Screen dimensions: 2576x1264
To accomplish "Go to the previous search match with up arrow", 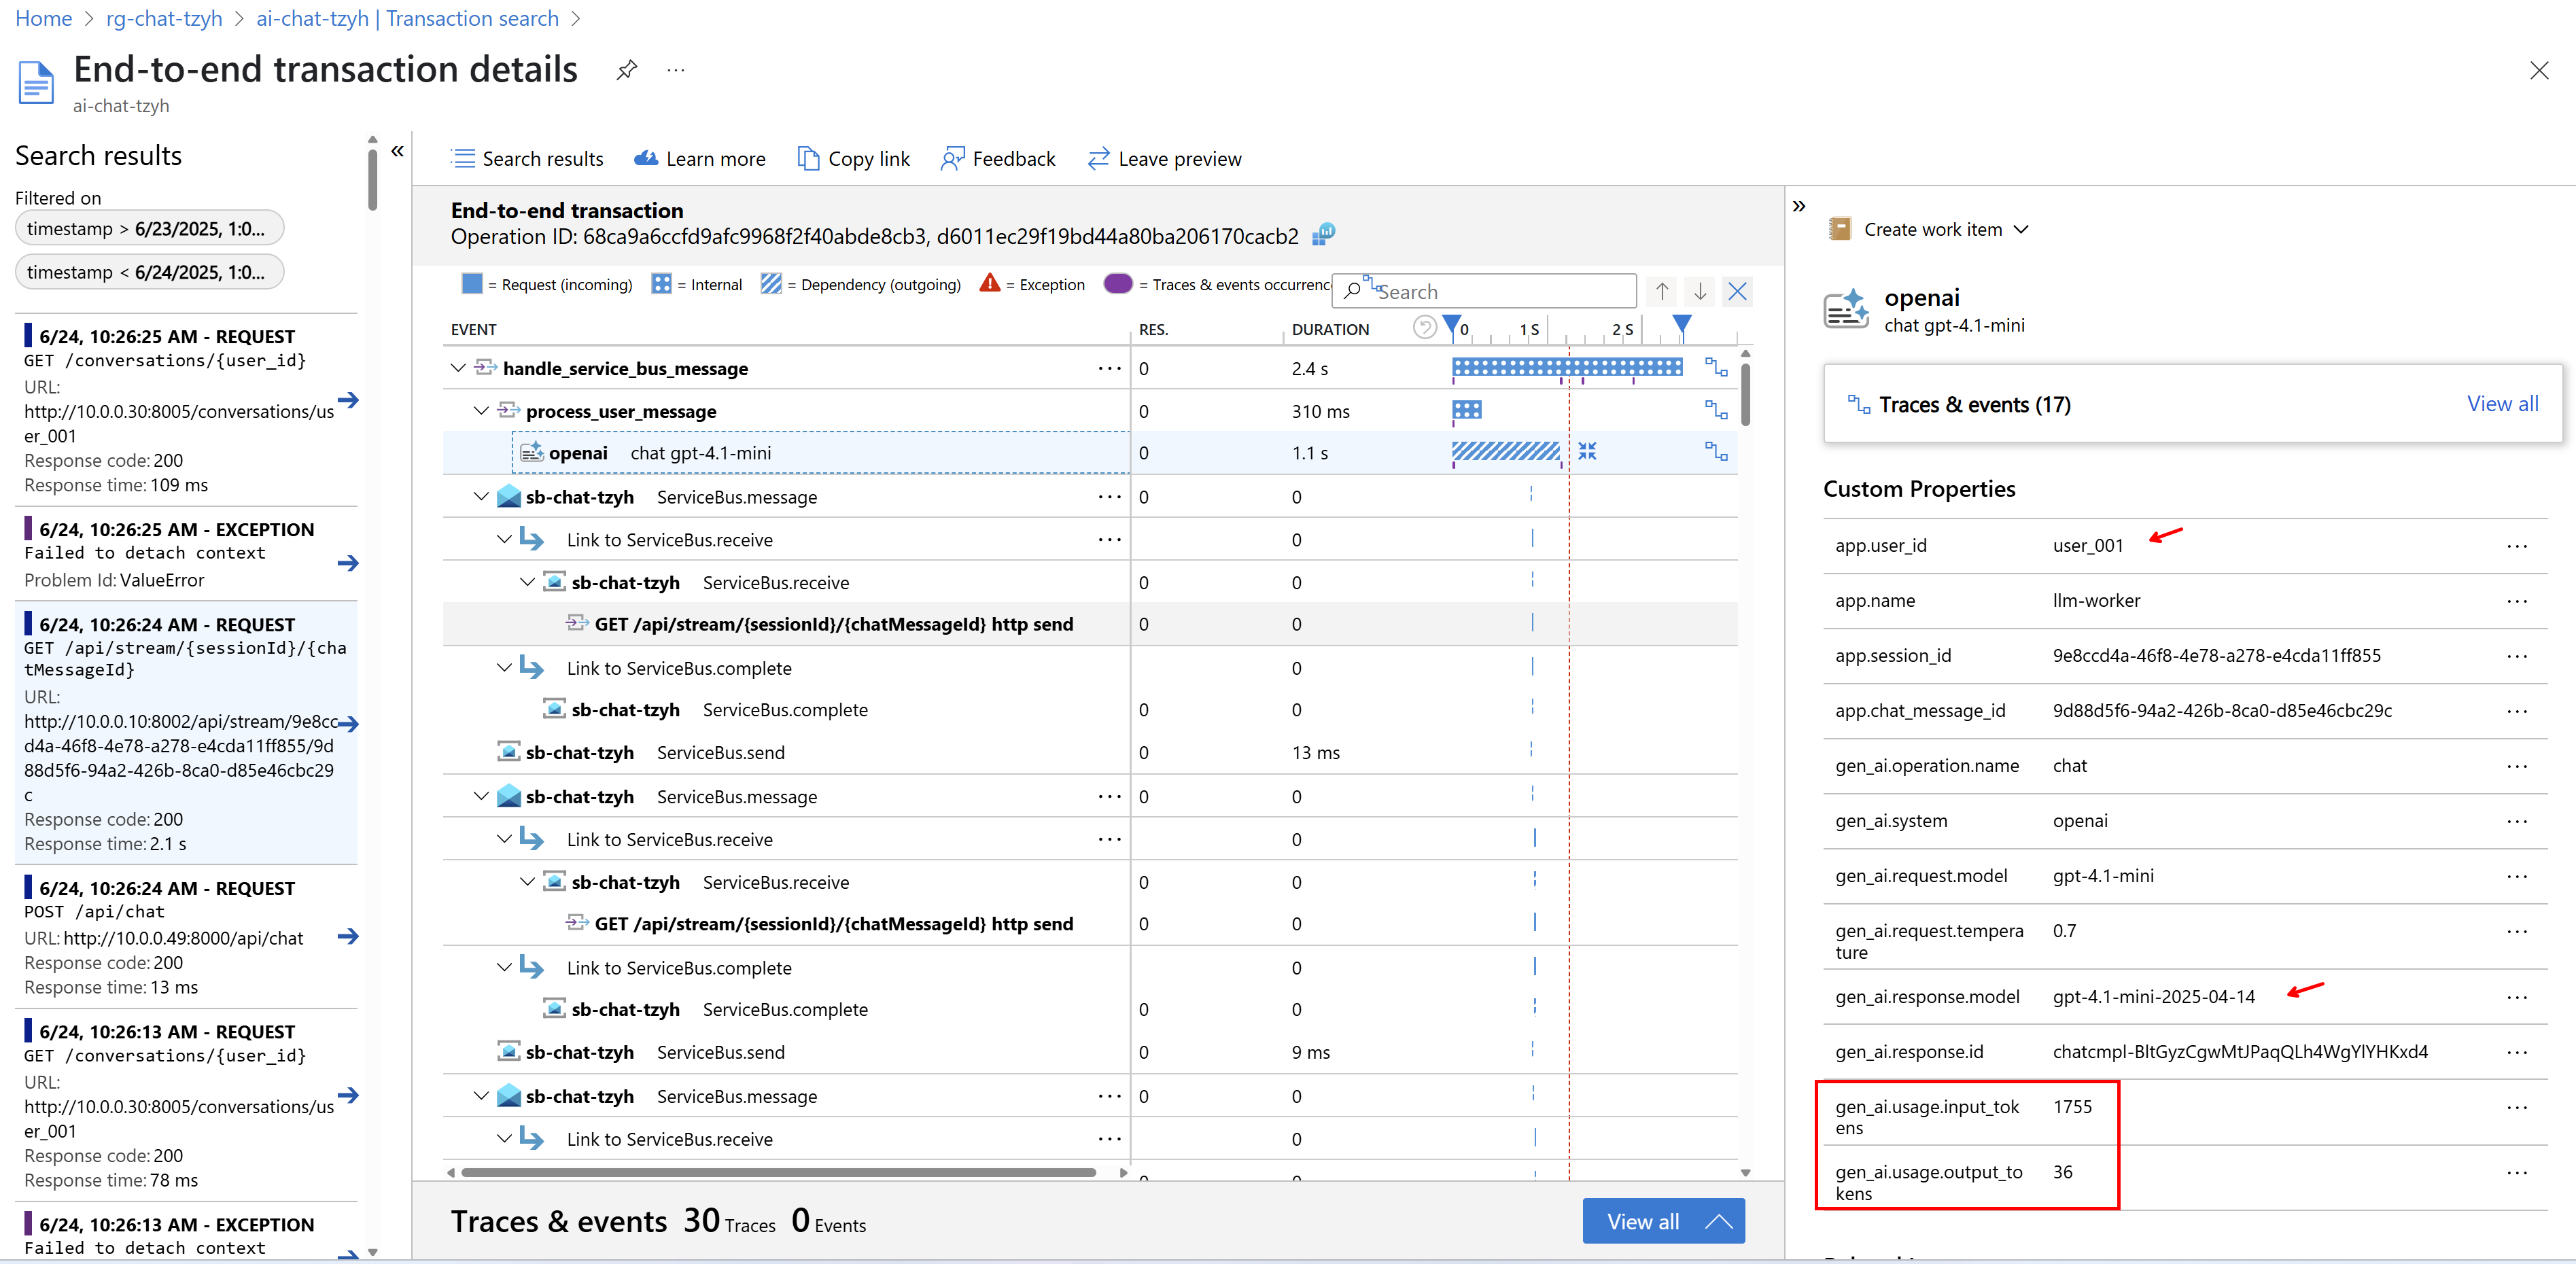I will coord(1662,291).
